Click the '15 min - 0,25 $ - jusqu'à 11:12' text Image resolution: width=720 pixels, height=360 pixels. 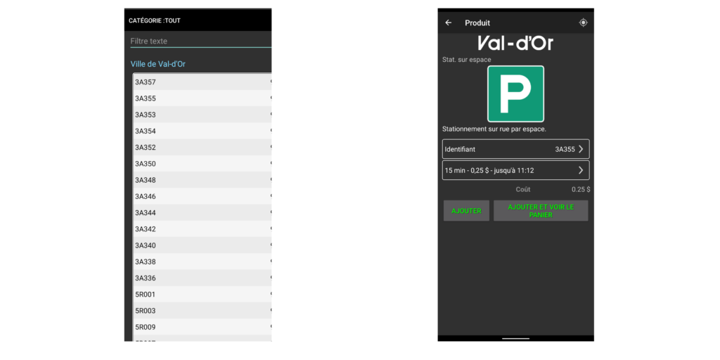pyautogui.click(x=489, y=170)
